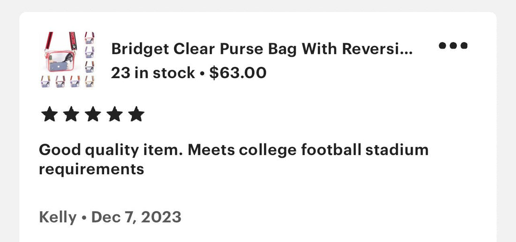Open the Bridget Clear Purse product thumbnail
The width and height of the screenshot is (516, 242).
[68, 59]
